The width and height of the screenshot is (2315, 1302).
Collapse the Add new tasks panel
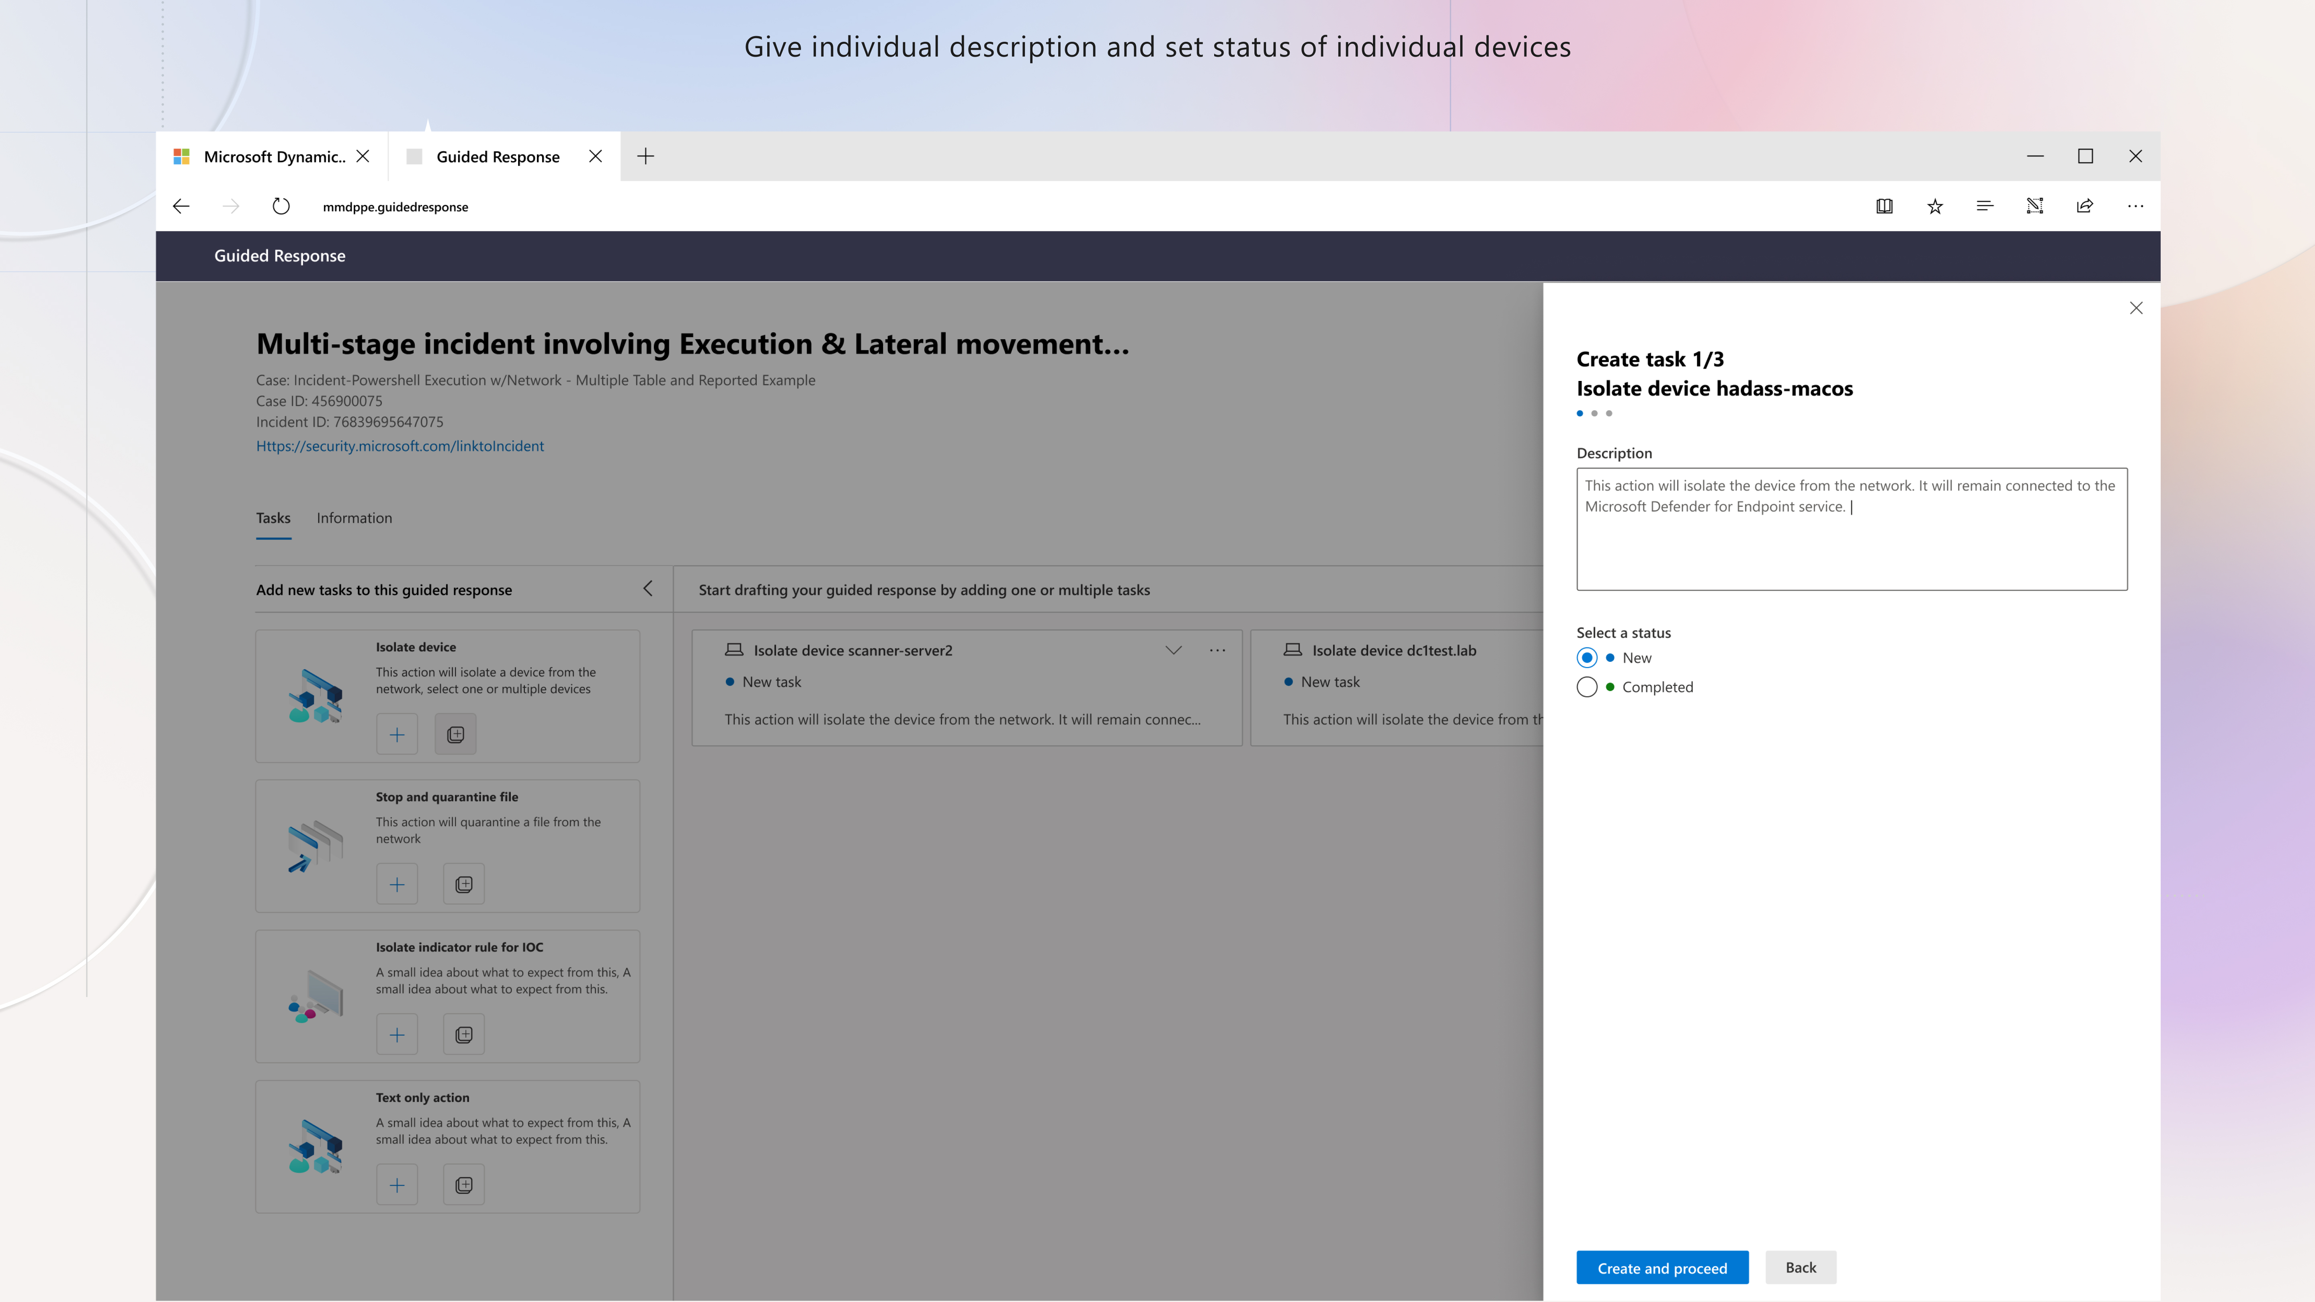(x=648, y=589)
